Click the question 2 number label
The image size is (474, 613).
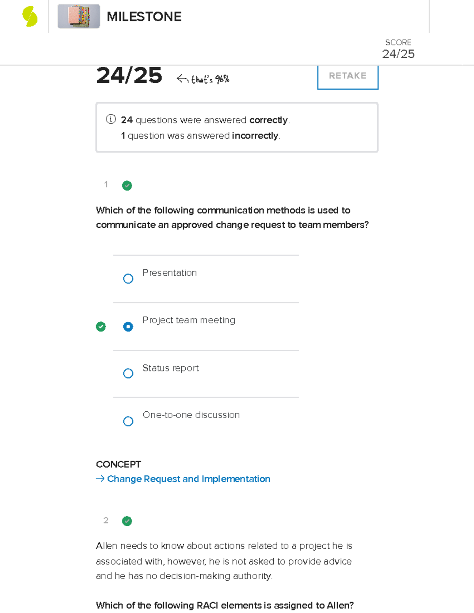point(106,521)
